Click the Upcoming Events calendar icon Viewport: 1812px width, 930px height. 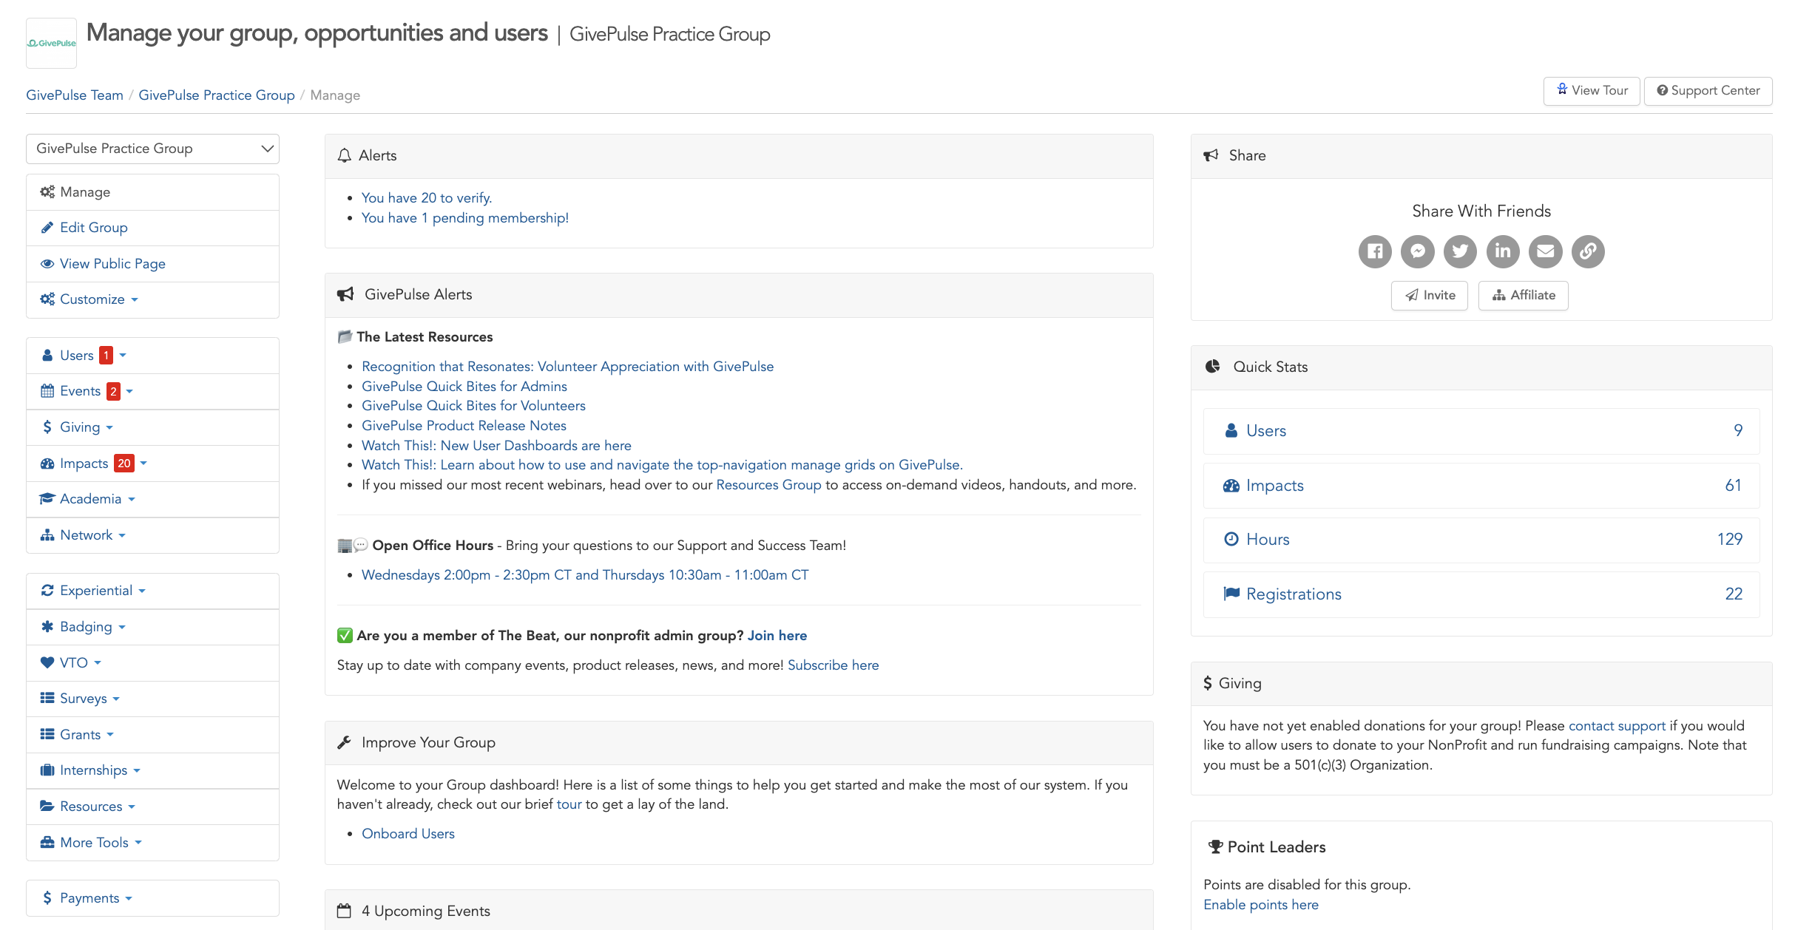344,911
